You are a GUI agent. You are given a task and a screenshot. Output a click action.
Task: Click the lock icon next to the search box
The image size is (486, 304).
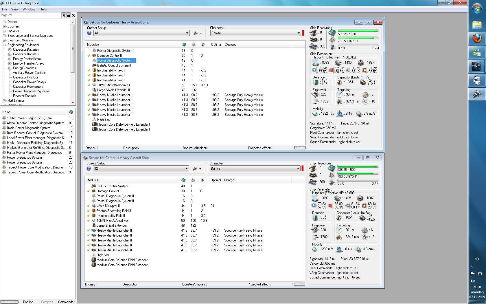[x=69, y=15]
